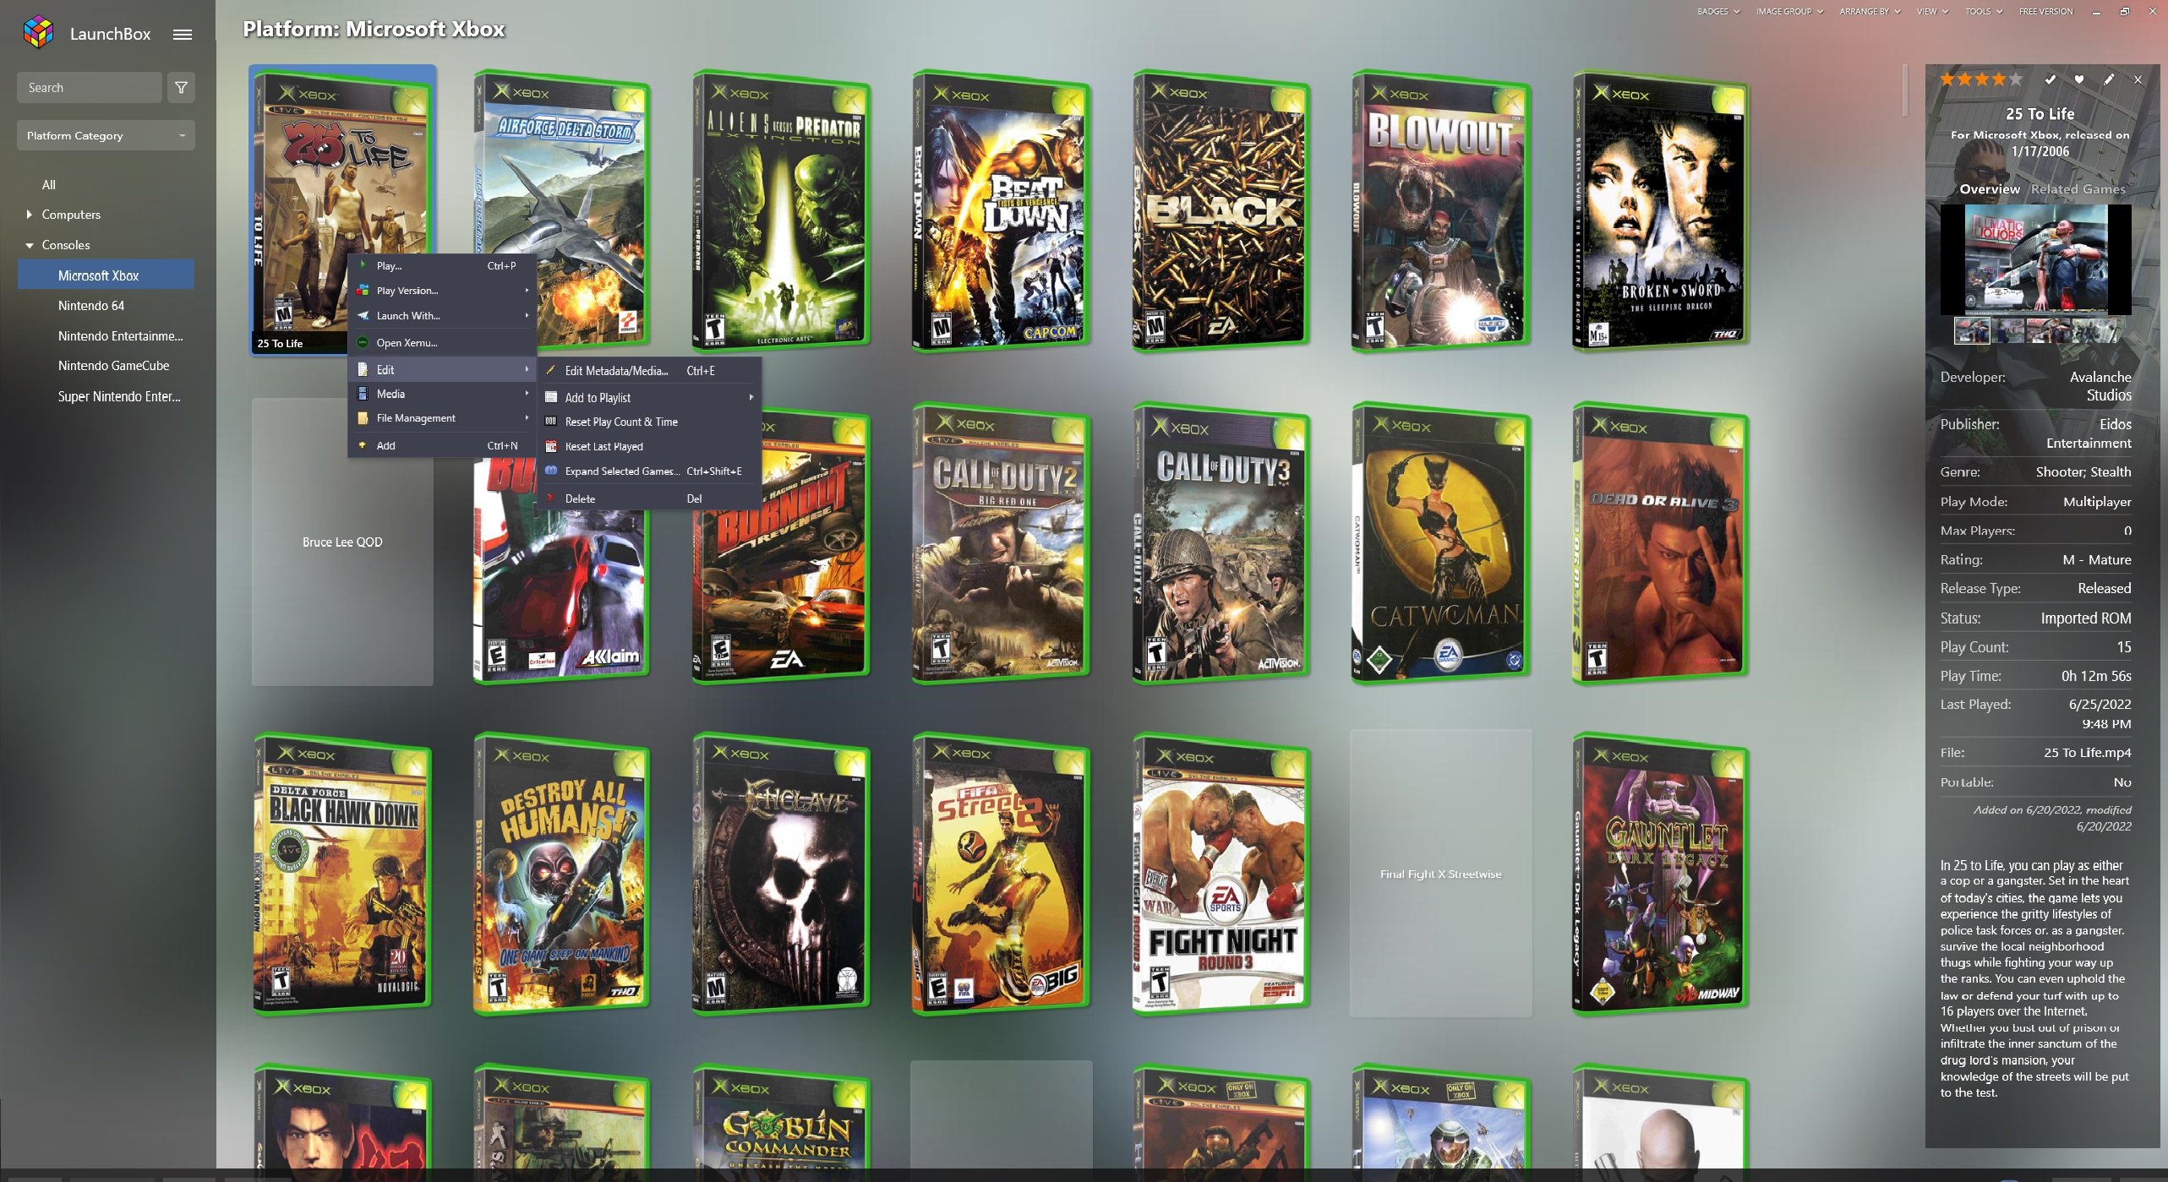This screenshot has width=2168, height=1182.
Task: Open the Platform Category dropdown
Action: click(x=106, y=135)
